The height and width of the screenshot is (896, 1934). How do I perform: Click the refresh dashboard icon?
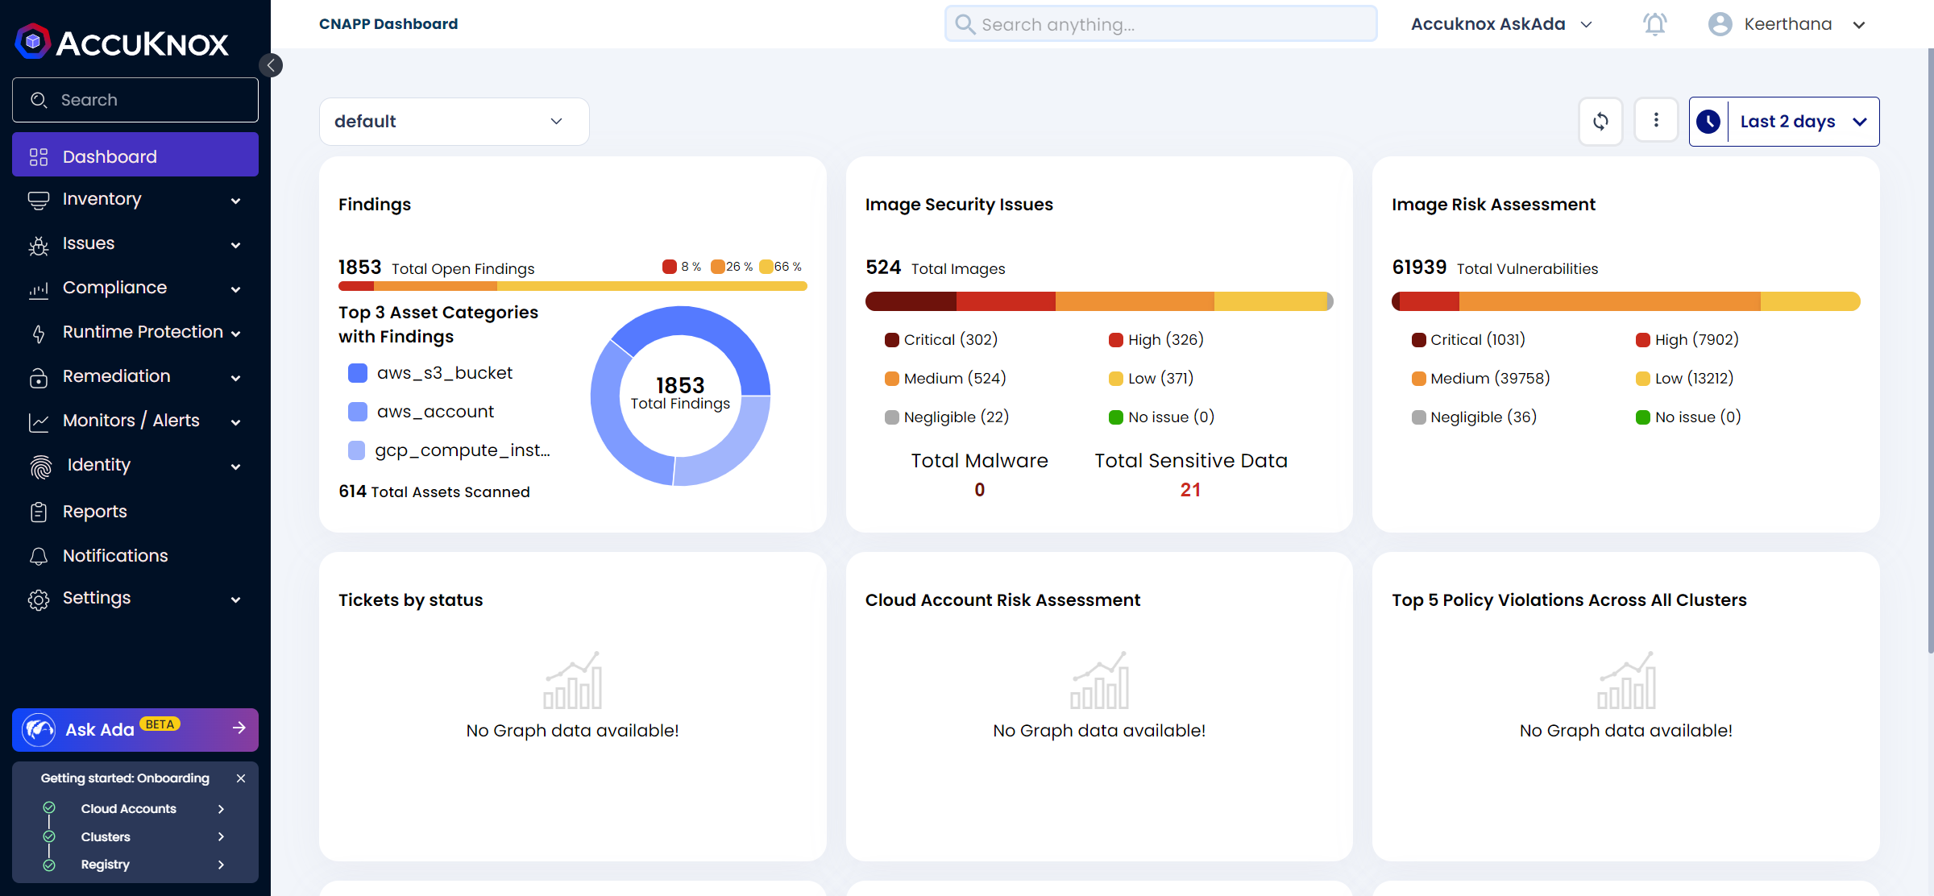tap(1600, 121)
